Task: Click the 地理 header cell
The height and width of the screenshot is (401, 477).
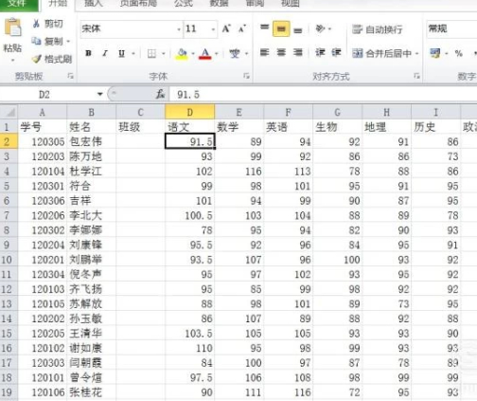Action: (x=387, y=127)
